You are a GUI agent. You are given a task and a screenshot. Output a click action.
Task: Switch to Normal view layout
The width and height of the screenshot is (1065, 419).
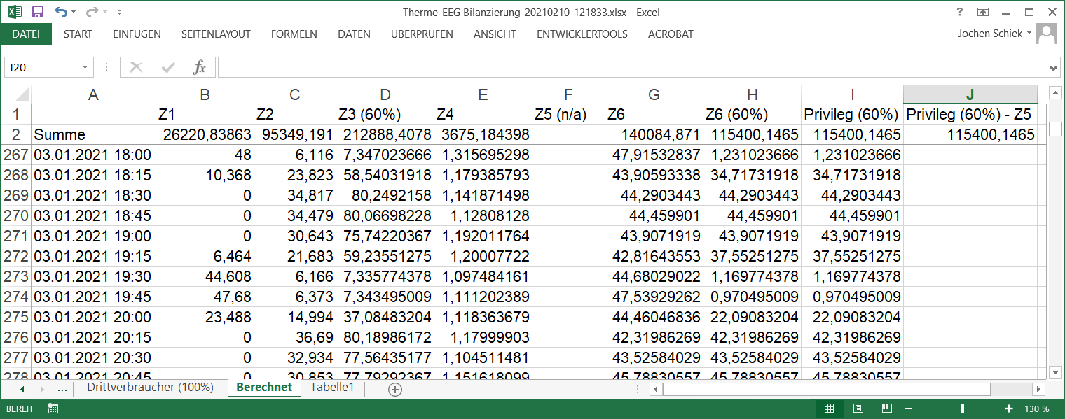tap(829, 409)
